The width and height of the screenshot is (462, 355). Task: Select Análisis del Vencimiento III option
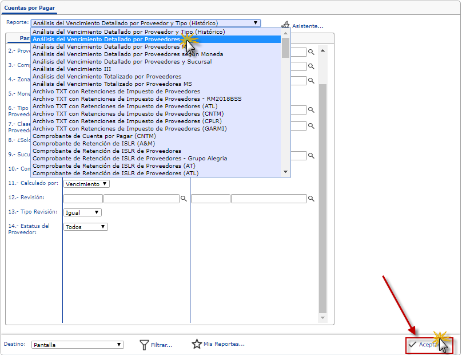coord(72,69)
